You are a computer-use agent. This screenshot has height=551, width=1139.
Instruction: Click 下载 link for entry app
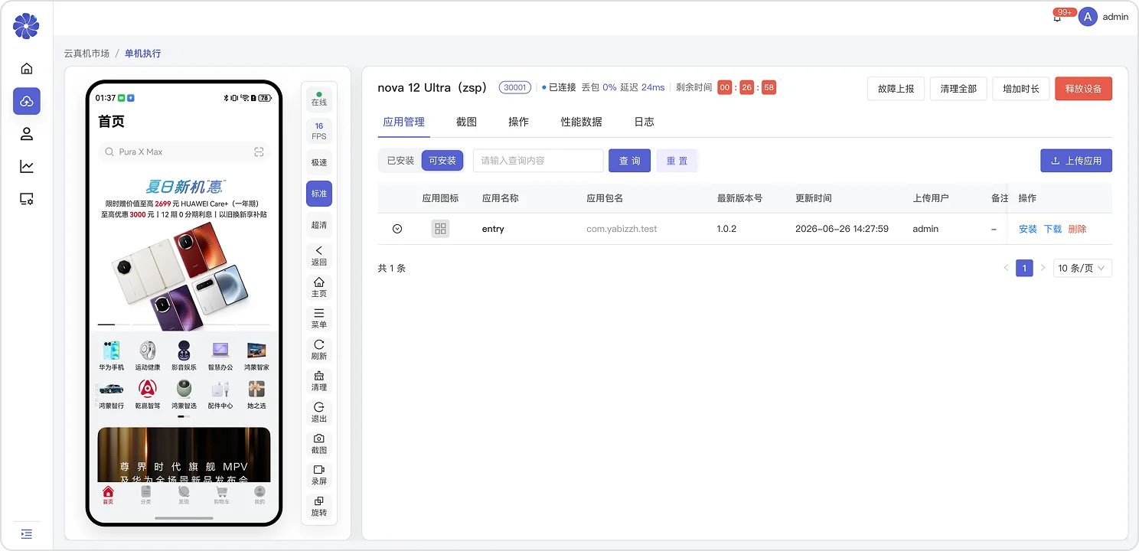1053,229
